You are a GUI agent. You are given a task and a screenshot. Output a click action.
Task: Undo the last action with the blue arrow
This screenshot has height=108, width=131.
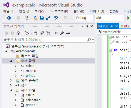coord(56,18)
